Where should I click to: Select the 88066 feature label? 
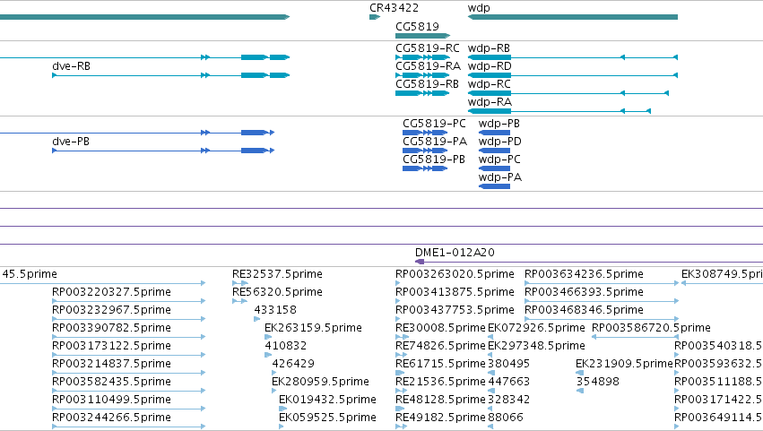click(506, 418)
